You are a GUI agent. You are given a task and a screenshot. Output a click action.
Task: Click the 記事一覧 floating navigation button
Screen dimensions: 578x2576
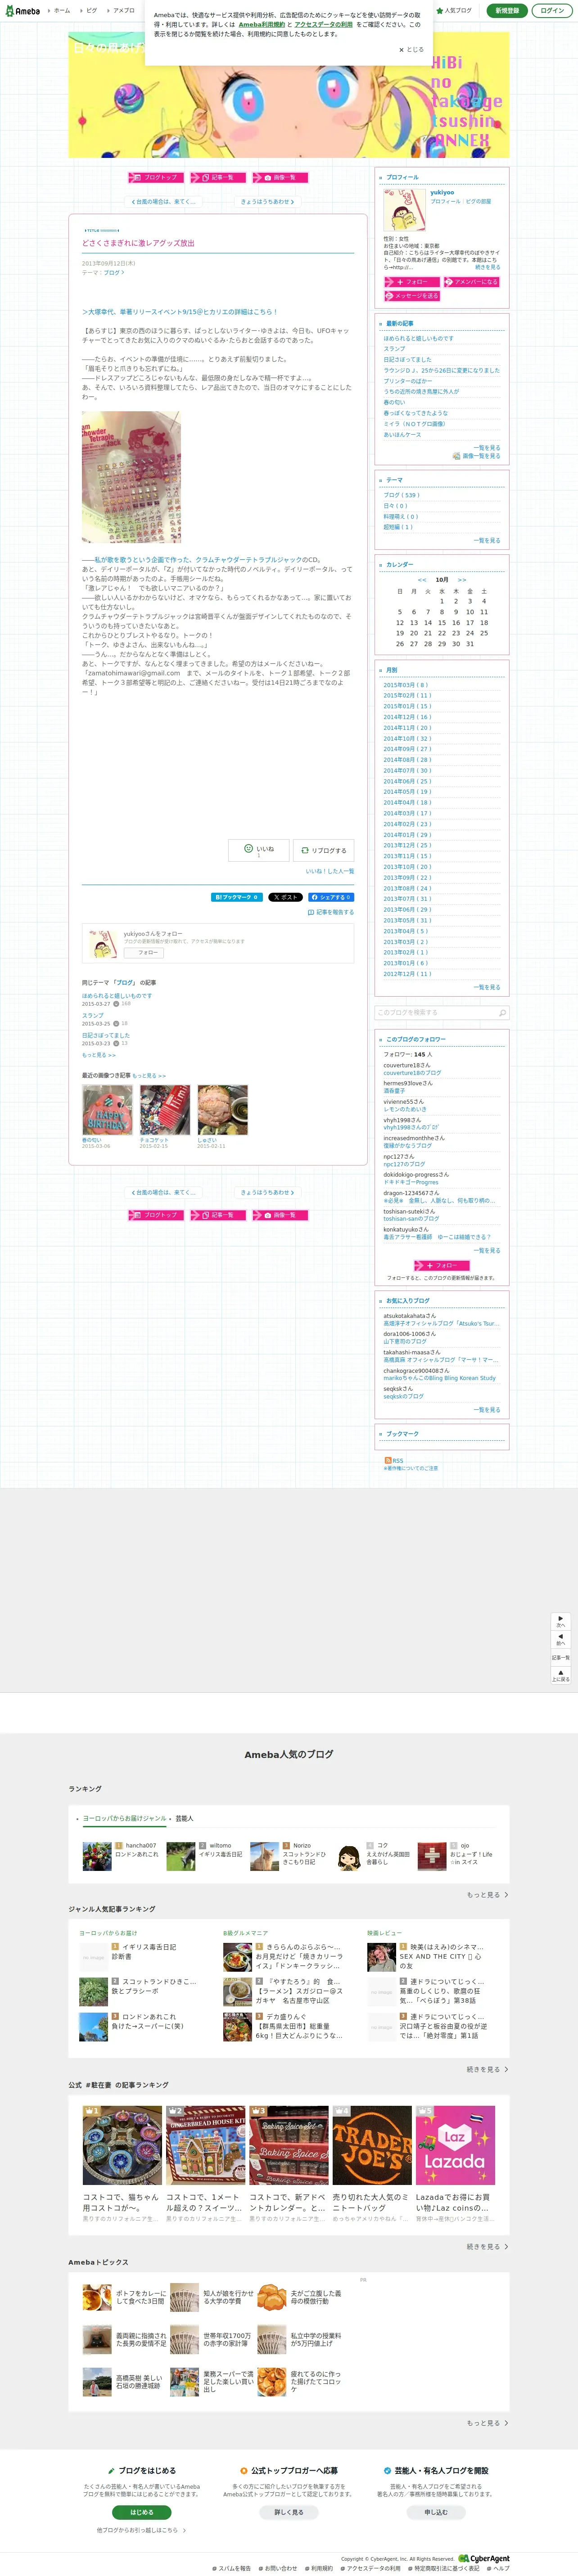[561, 1657]
